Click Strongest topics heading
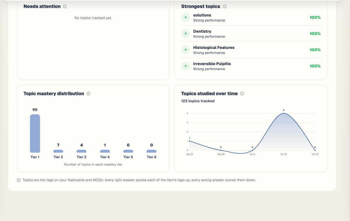 click(201, 6)
